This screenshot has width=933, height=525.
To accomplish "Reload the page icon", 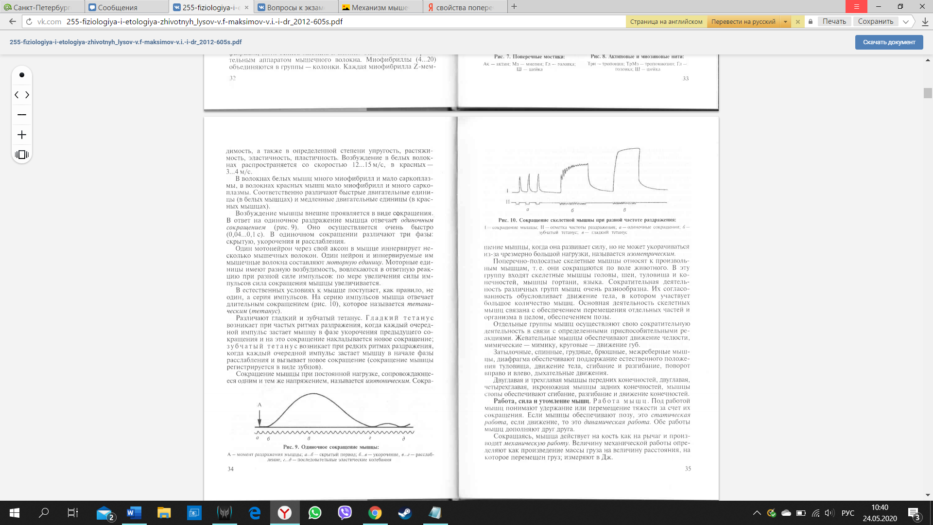I will (29, 21).
